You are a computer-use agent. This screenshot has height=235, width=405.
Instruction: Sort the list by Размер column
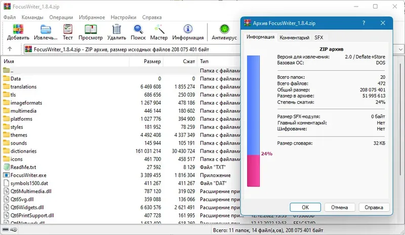[146, 61]
